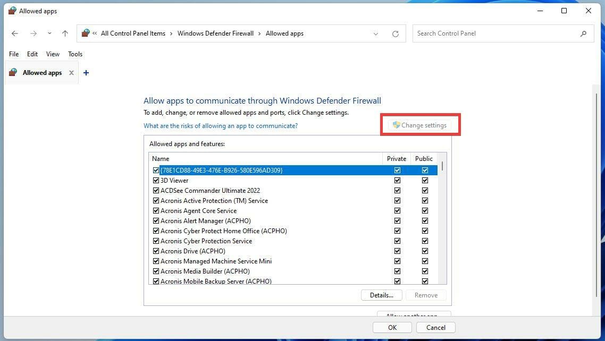Click the firewall icon in address bar
Viewport: 605px width, 341px height.
tap(86, 33)
